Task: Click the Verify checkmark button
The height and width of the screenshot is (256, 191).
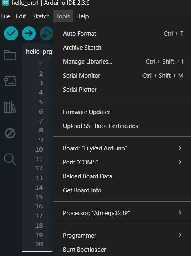Action: pyautogui.click(x=11, y=34)
